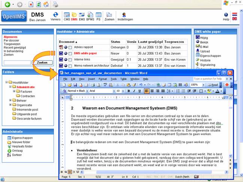
Task: Preview Memo netwerk architectuur via eye icon
Action: (66, 66)
